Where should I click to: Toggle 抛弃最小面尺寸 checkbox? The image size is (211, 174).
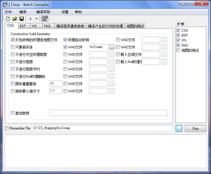coord(13,91)
